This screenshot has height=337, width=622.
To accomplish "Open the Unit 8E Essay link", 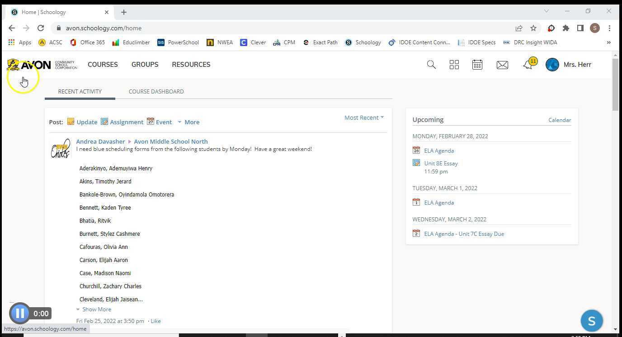I will pyautogui.click(x=441, y=163).
